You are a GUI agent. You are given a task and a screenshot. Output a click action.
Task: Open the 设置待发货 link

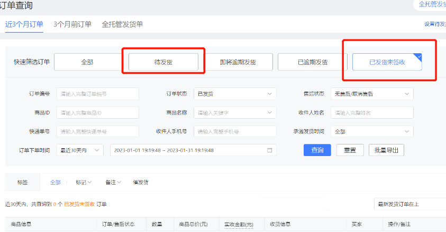point(435,24)
